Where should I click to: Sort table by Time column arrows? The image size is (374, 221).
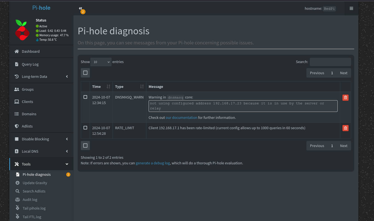coord(108,87)
